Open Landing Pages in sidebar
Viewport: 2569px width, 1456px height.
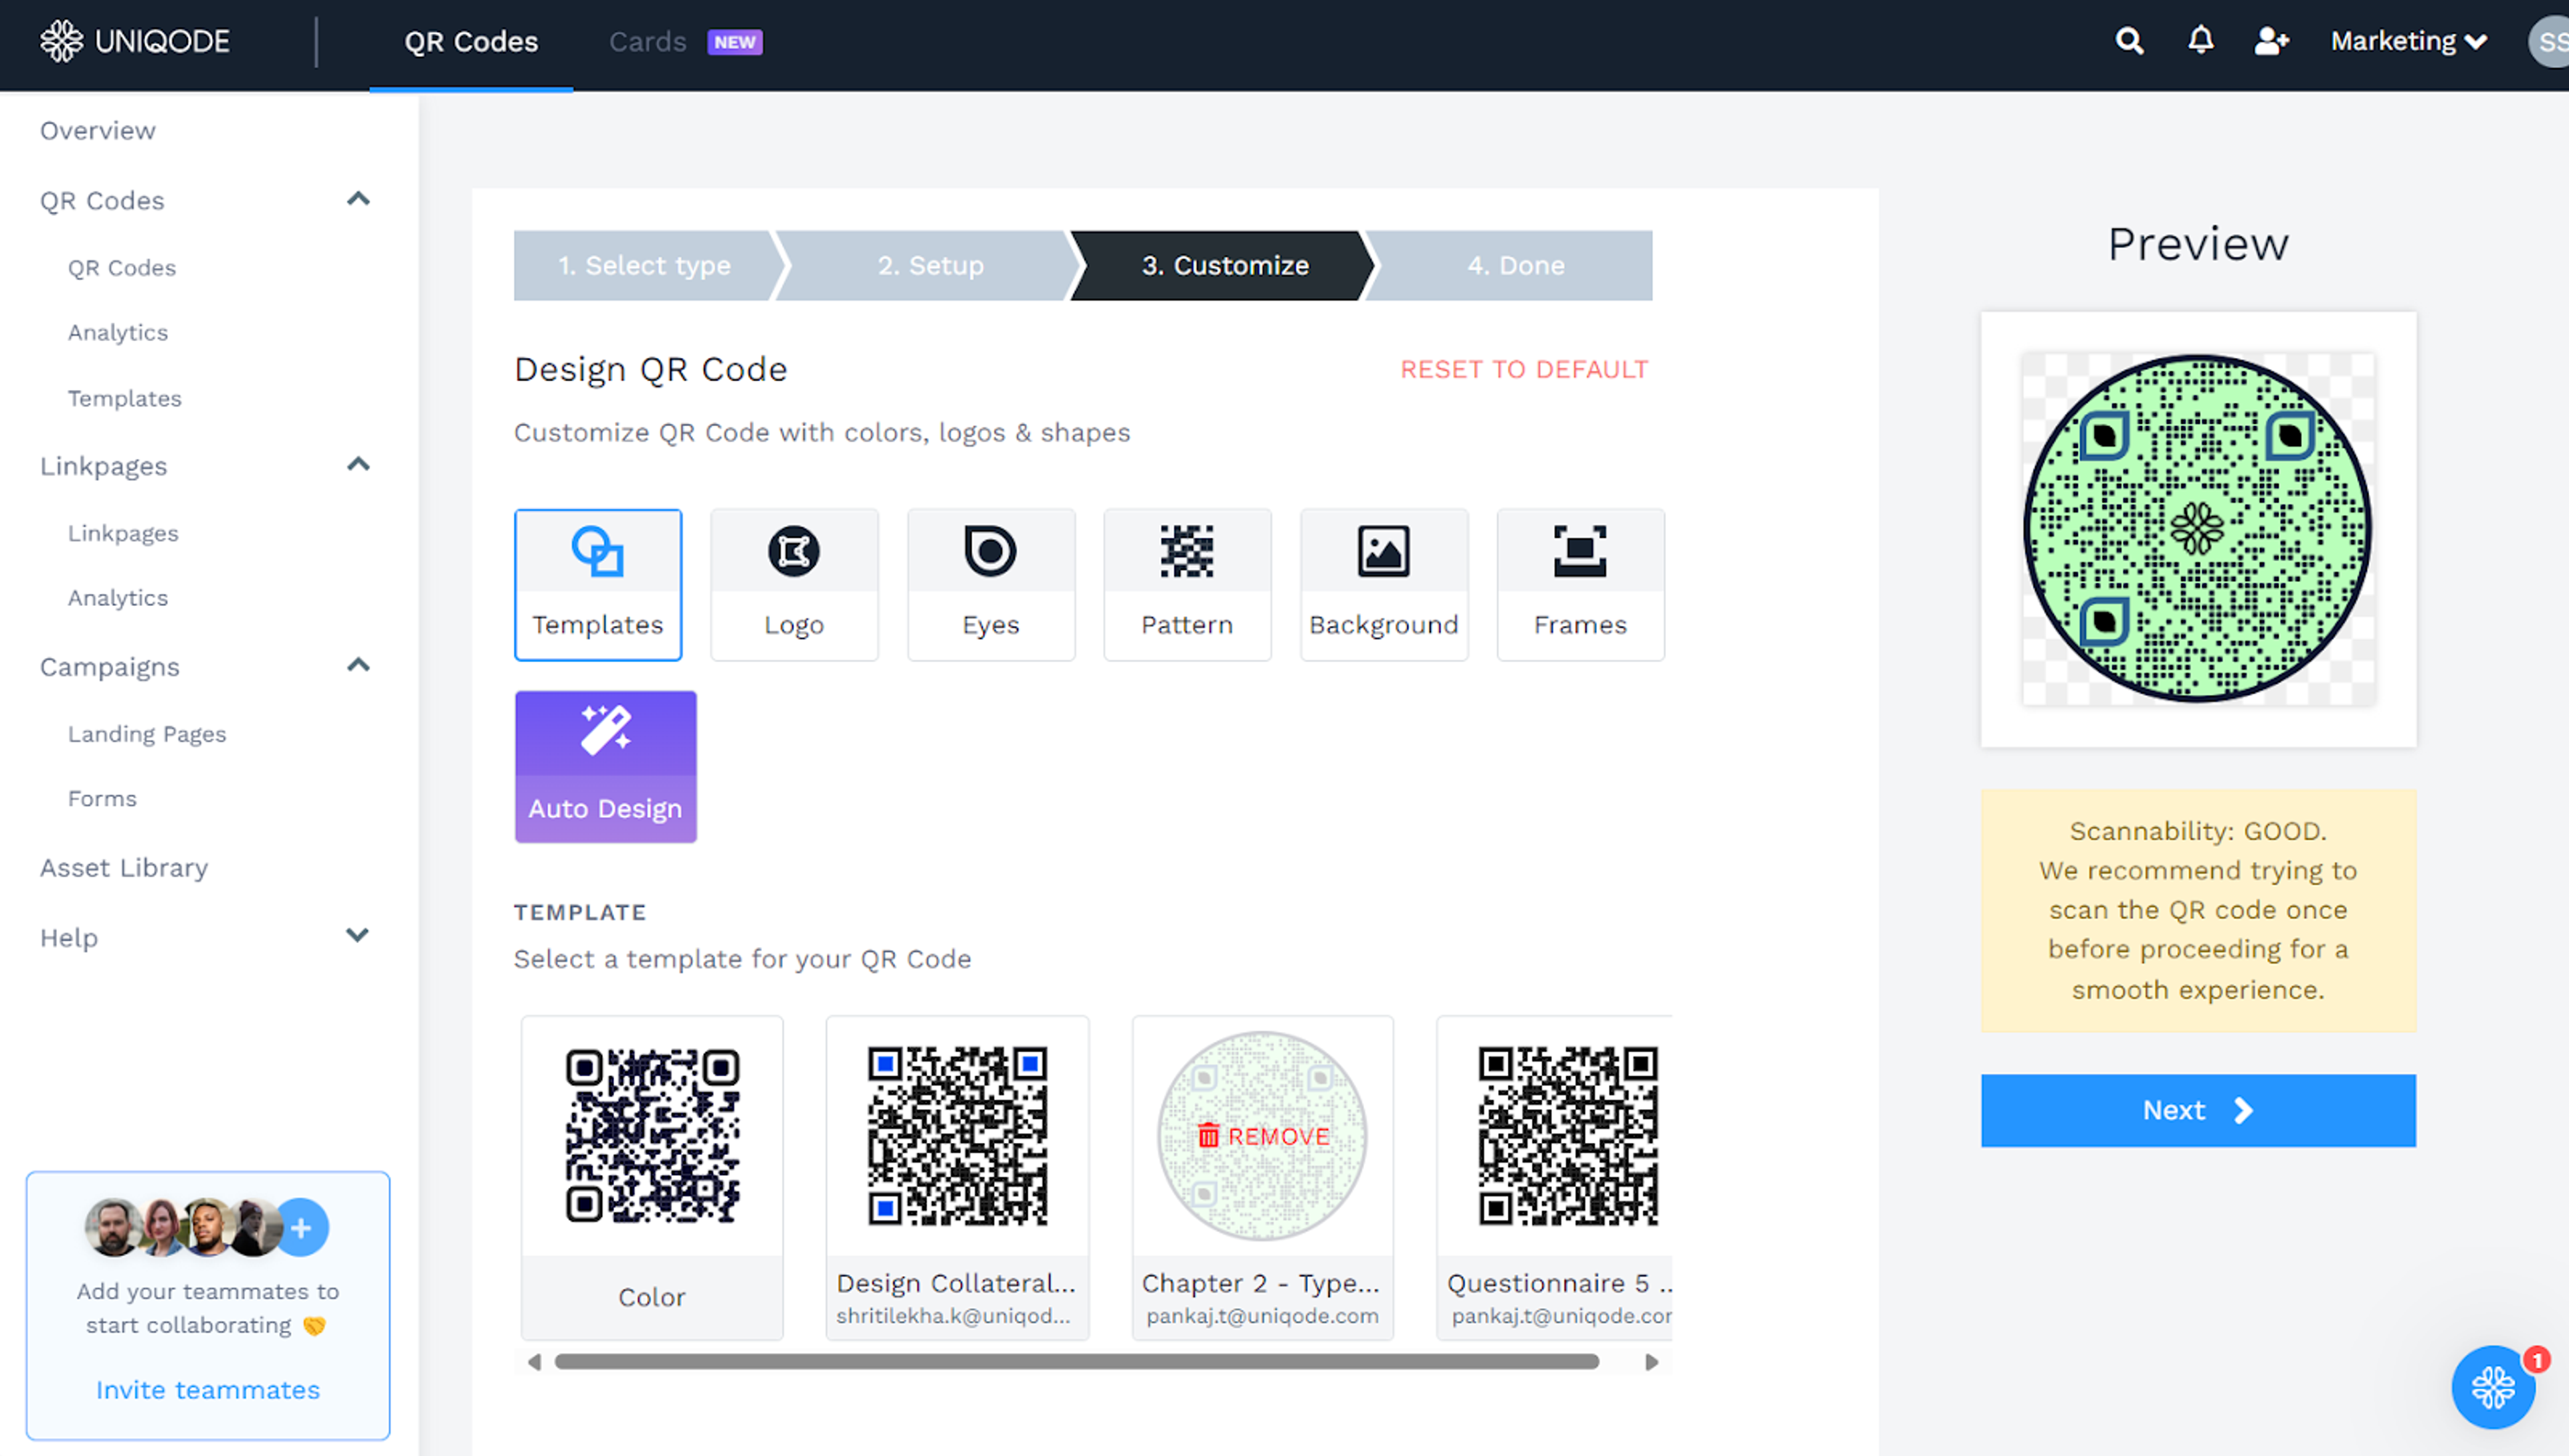pyautogui.click(x=147, y=734)
